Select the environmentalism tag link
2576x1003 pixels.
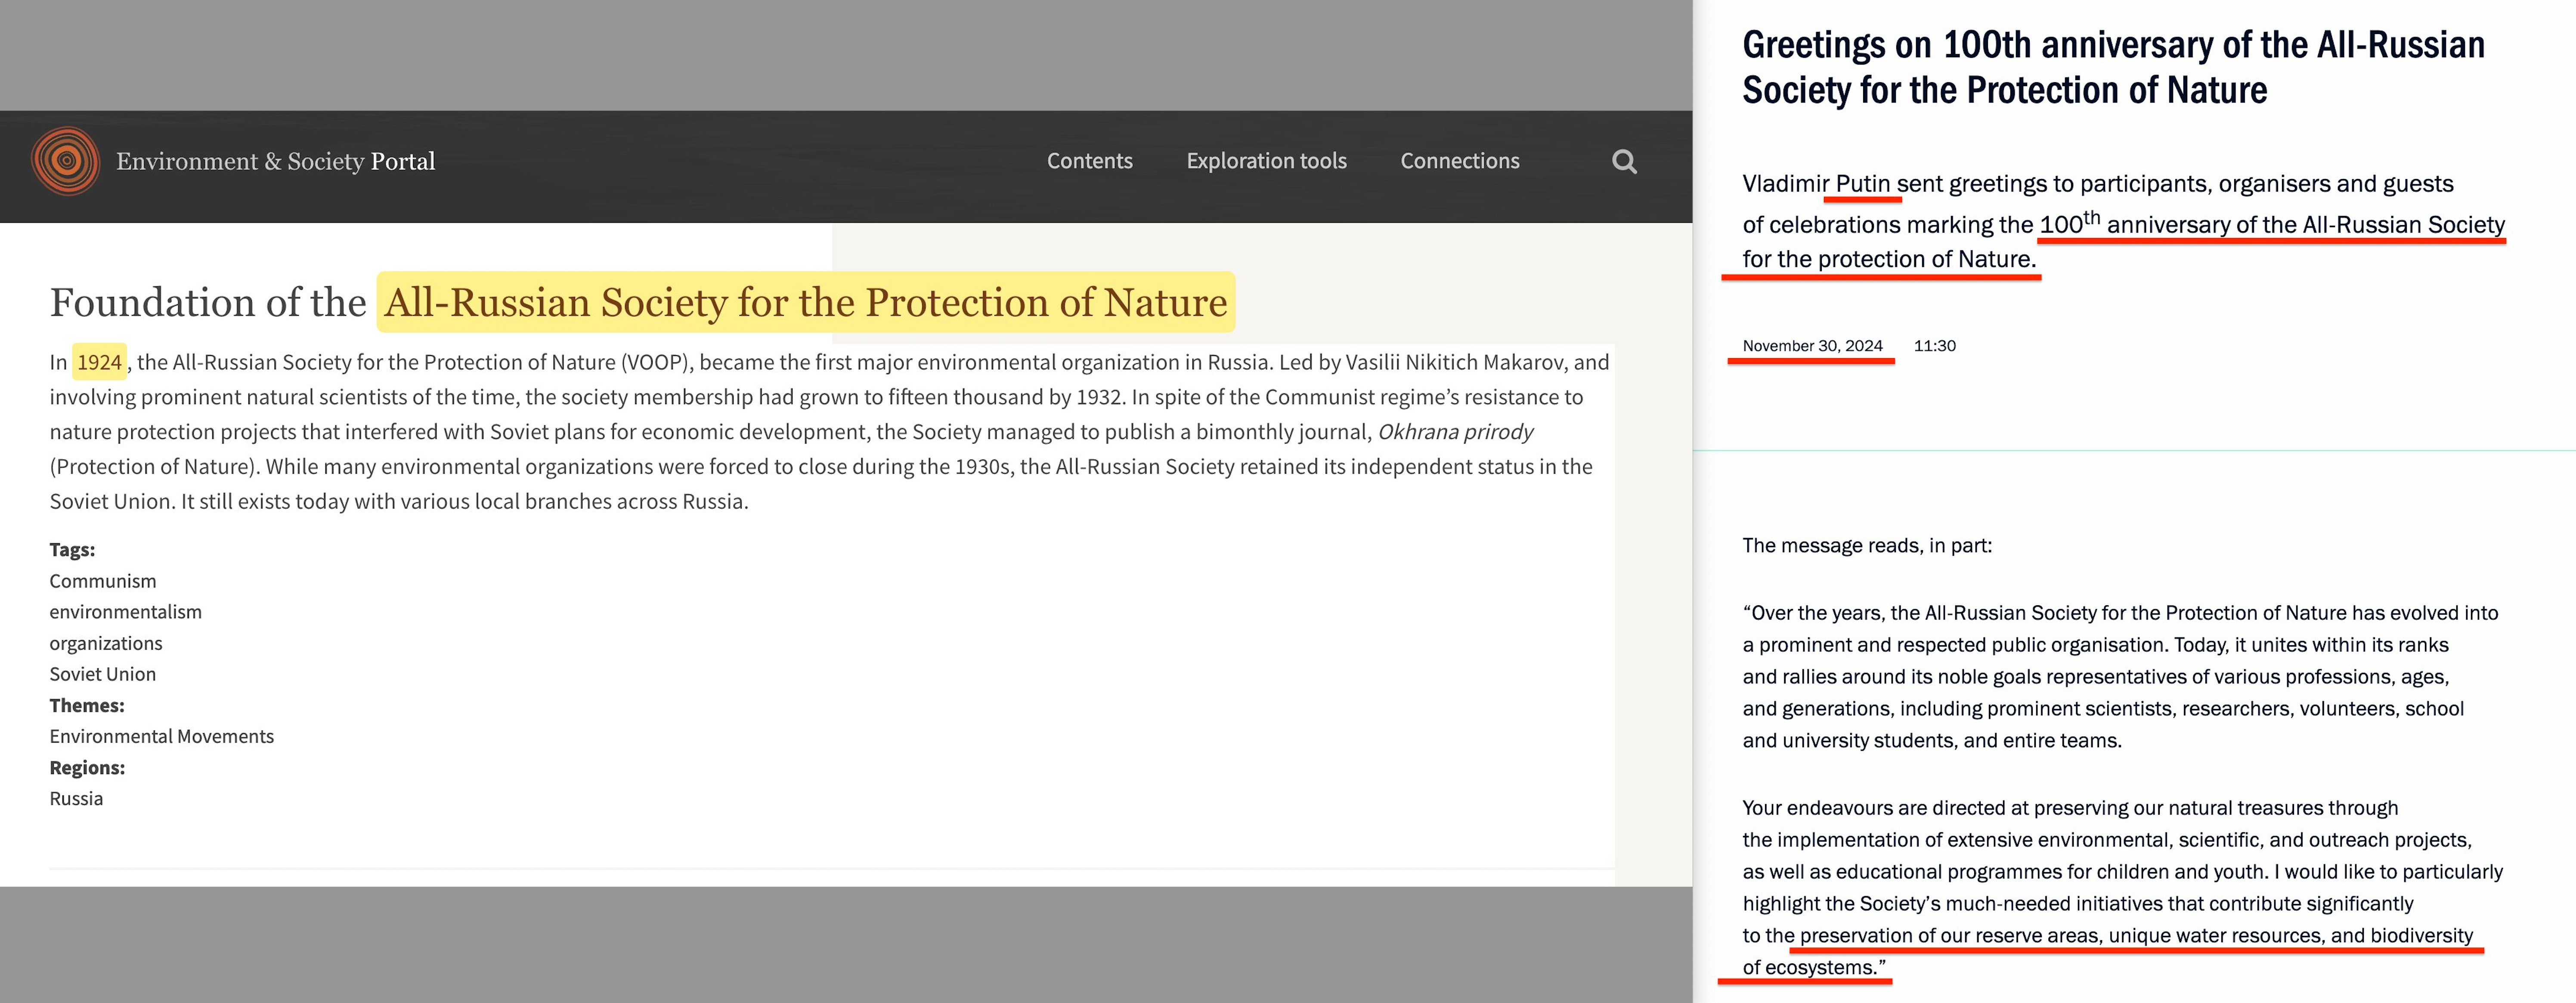[125, 612]
